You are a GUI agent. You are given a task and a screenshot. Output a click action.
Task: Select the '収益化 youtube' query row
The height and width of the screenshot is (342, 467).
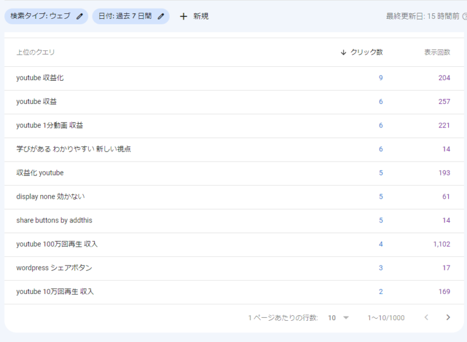pyautogui.click(x=40, y=173)
